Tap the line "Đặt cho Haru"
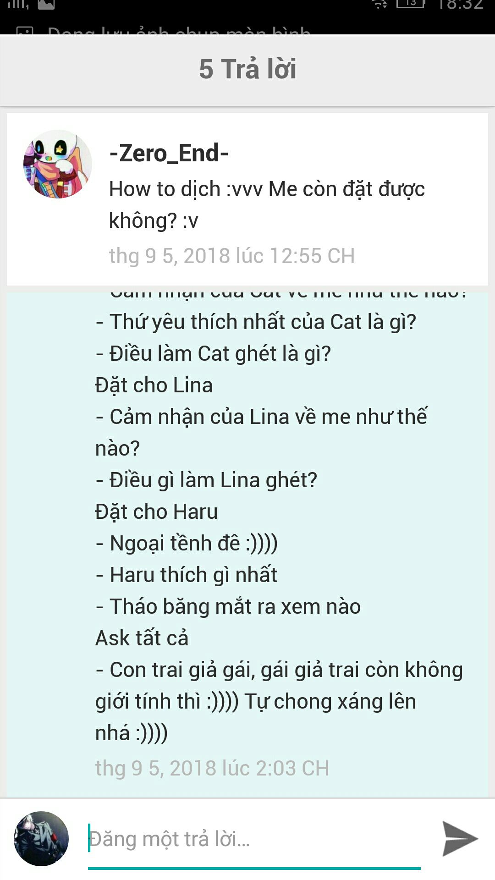Screen dimensions: 495x880 click(157, 511)
